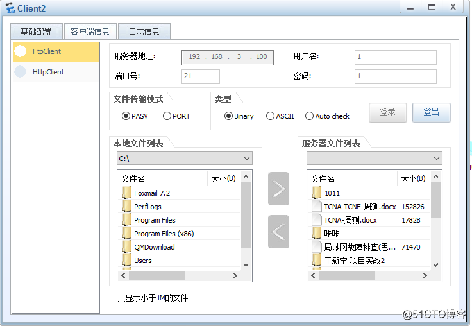Switch to the 客户端信息 tab

click(90, 31)
